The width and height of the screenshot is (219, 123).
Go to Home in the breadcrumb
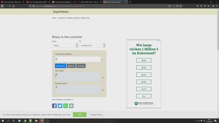tap(54, 18)
